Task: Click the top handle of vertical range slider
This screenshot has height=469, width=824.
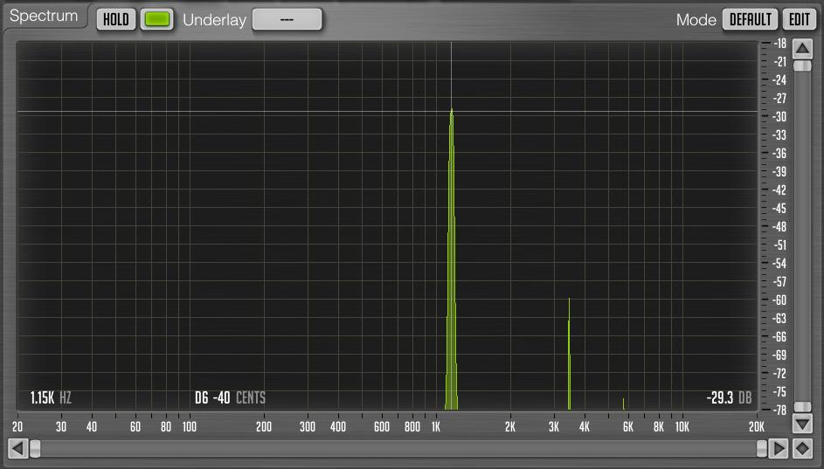Action: [802, 66]
